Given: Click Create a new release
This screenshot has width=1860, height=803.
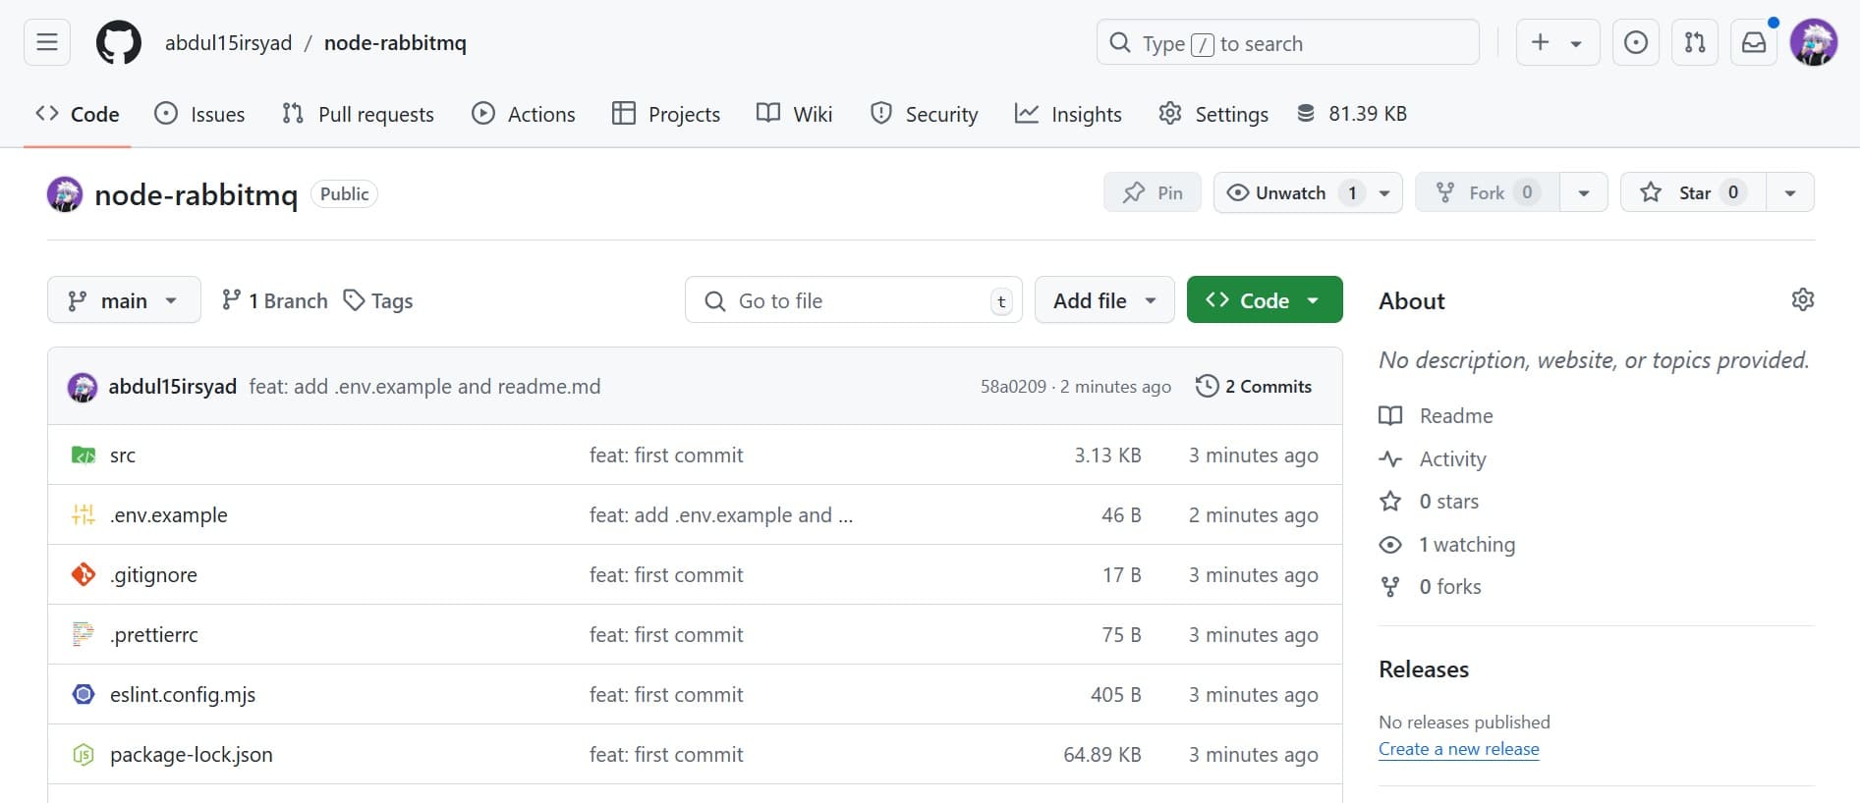Looking at the screenshot, I should tap(1459, 749).
